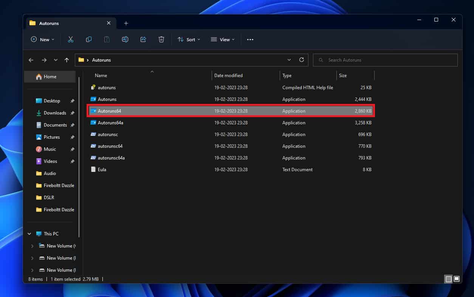474x297 pixels.
Task: Click the Cut scissors icon in toolbar
Action: click(71, 39)
